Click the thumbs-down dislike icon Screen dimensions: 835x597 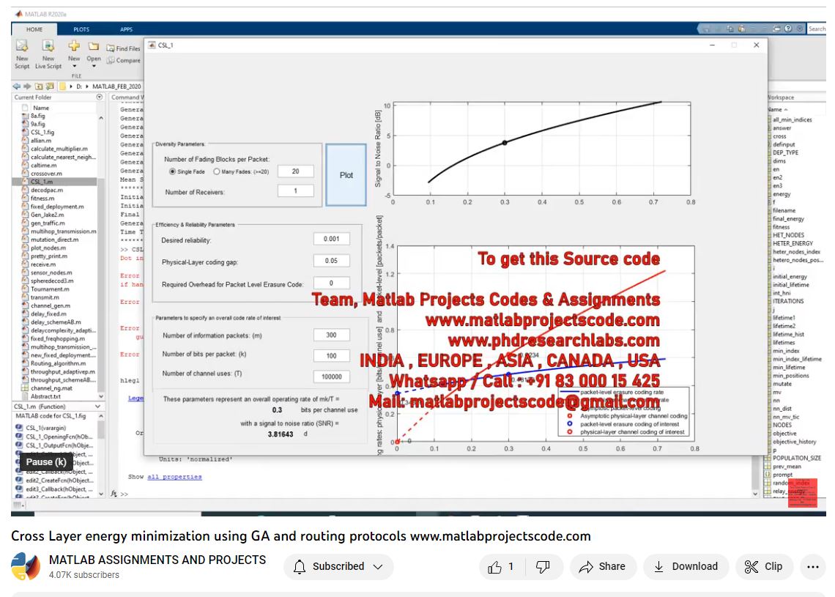543,567
